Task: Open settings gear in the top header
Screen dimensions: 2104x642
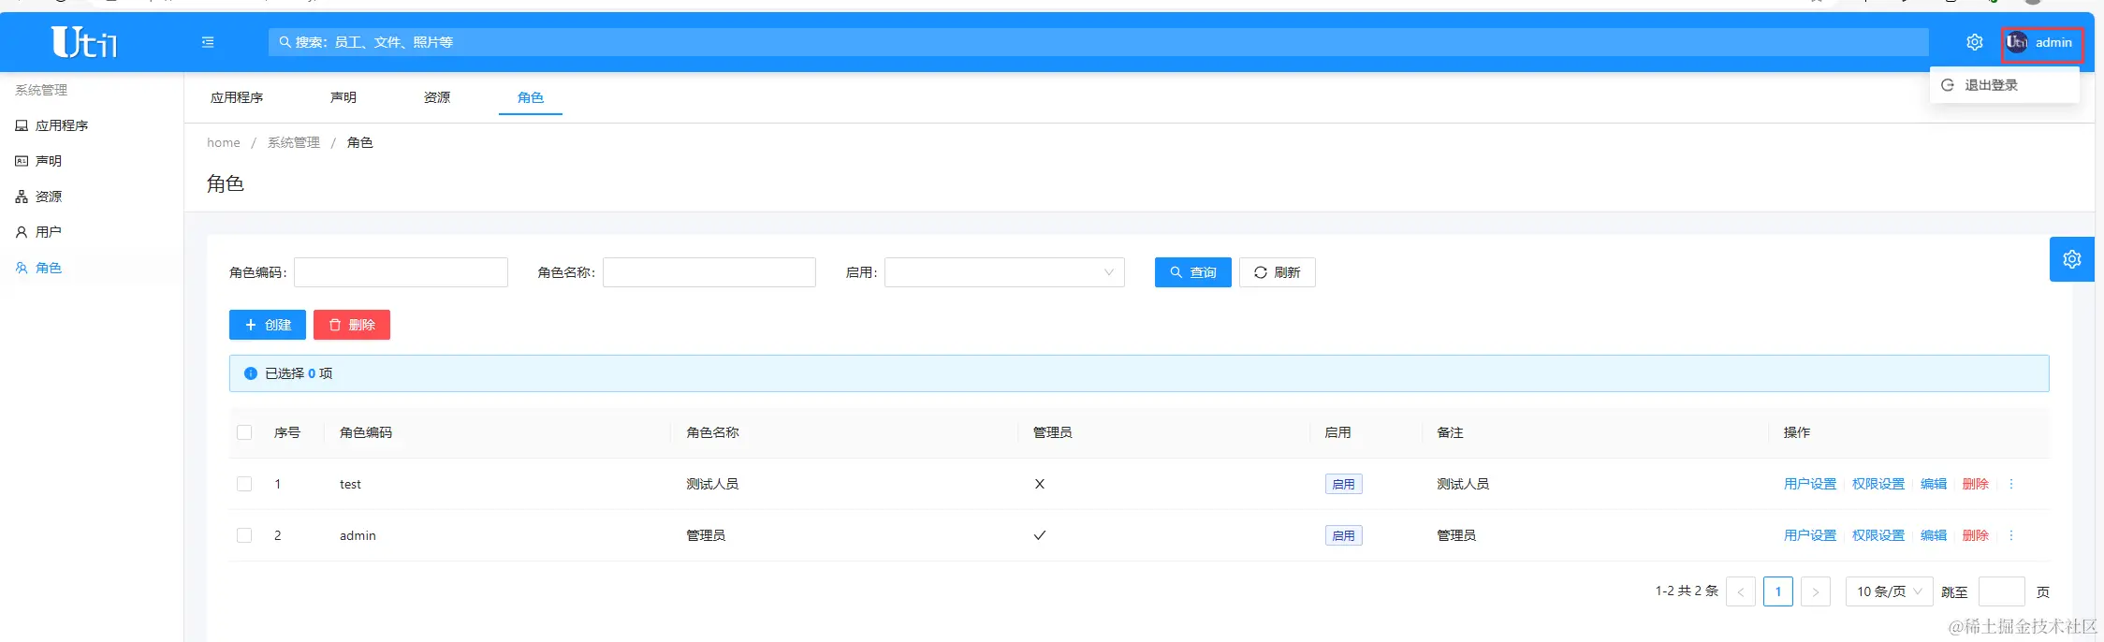Action: [x=1975, y=42]
